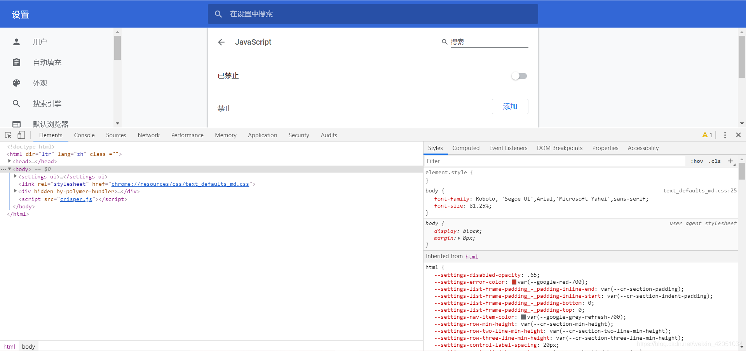Toggle the :hov element state button
Screen dimensions: 746x351
[x=697, y=161]
